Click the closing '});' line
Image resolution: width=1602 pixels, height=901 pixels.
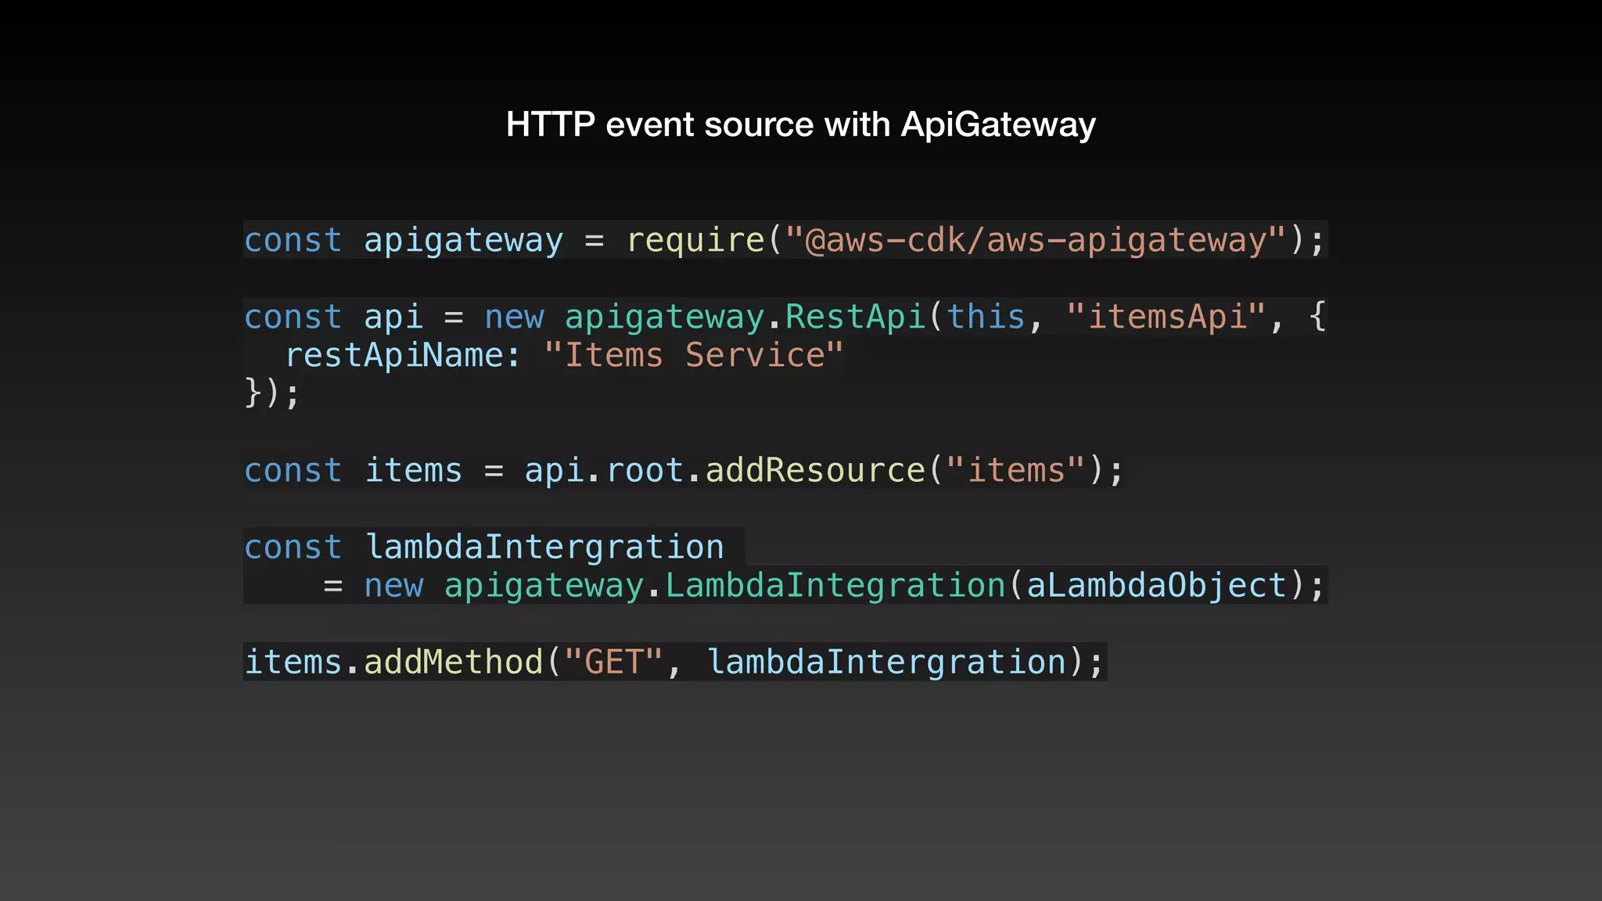coord(272,393)
